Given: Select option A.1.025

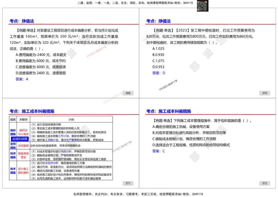Looking at the screenshot, I should (x=158, y=49).
